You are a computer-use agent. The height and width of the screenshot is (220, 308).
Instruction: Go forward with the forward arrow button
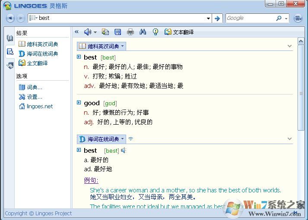tap(20, 18)
